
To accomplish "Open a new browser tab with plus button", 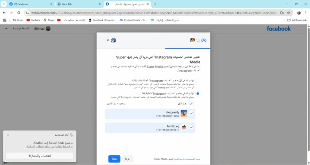I will click(155, 4).
